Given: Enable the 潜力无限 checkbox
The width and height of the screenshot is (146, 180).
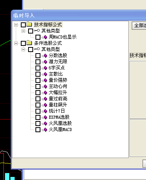Looking at the screenshot, I should click(38, 62).
